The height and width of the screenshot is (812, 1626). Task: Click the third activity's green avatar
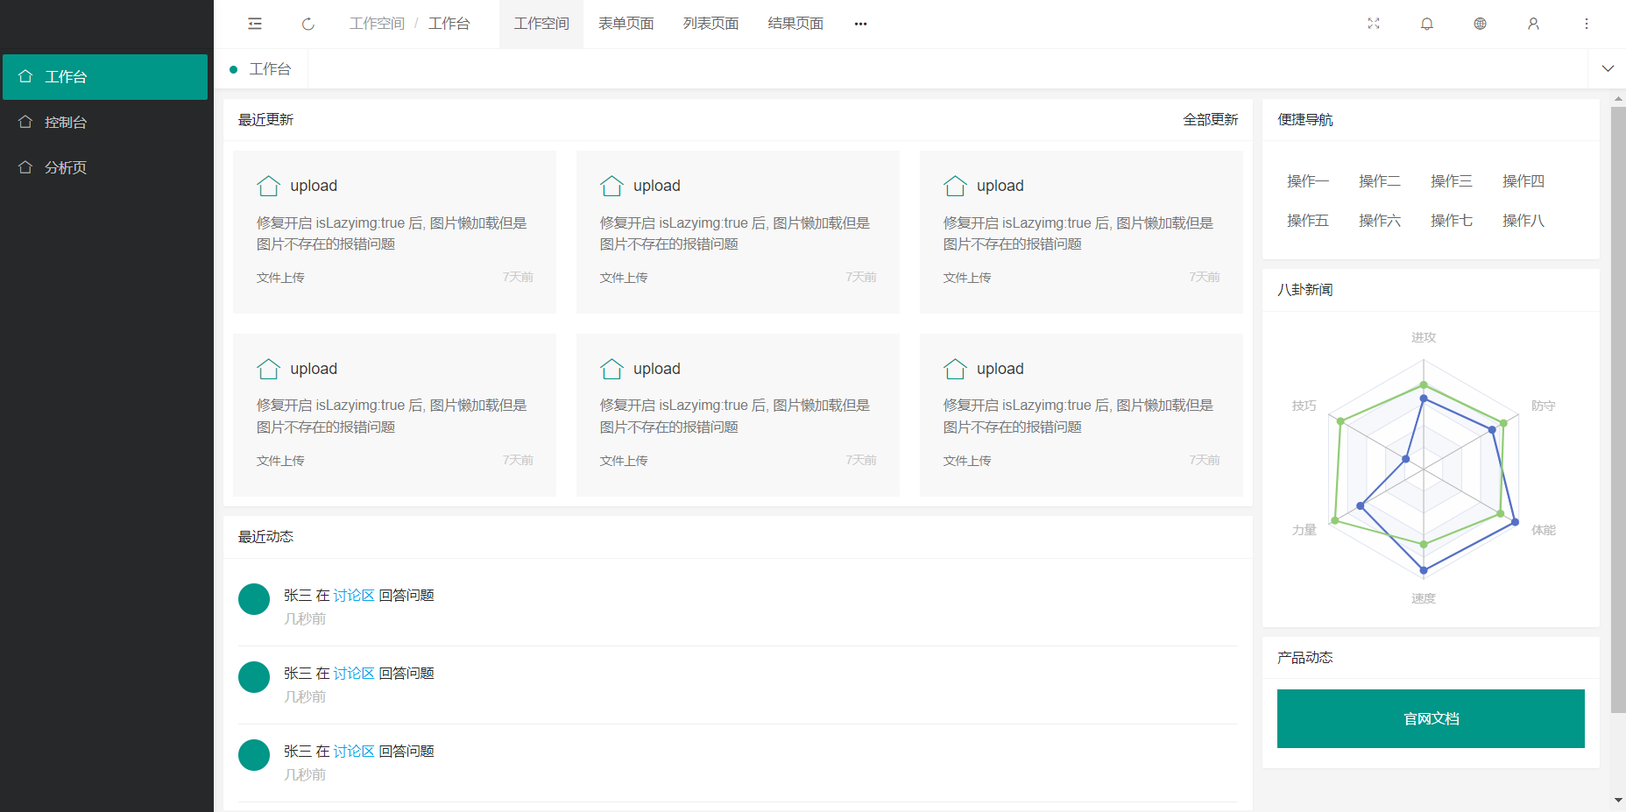pyautogui.click(x=254, y=755)
